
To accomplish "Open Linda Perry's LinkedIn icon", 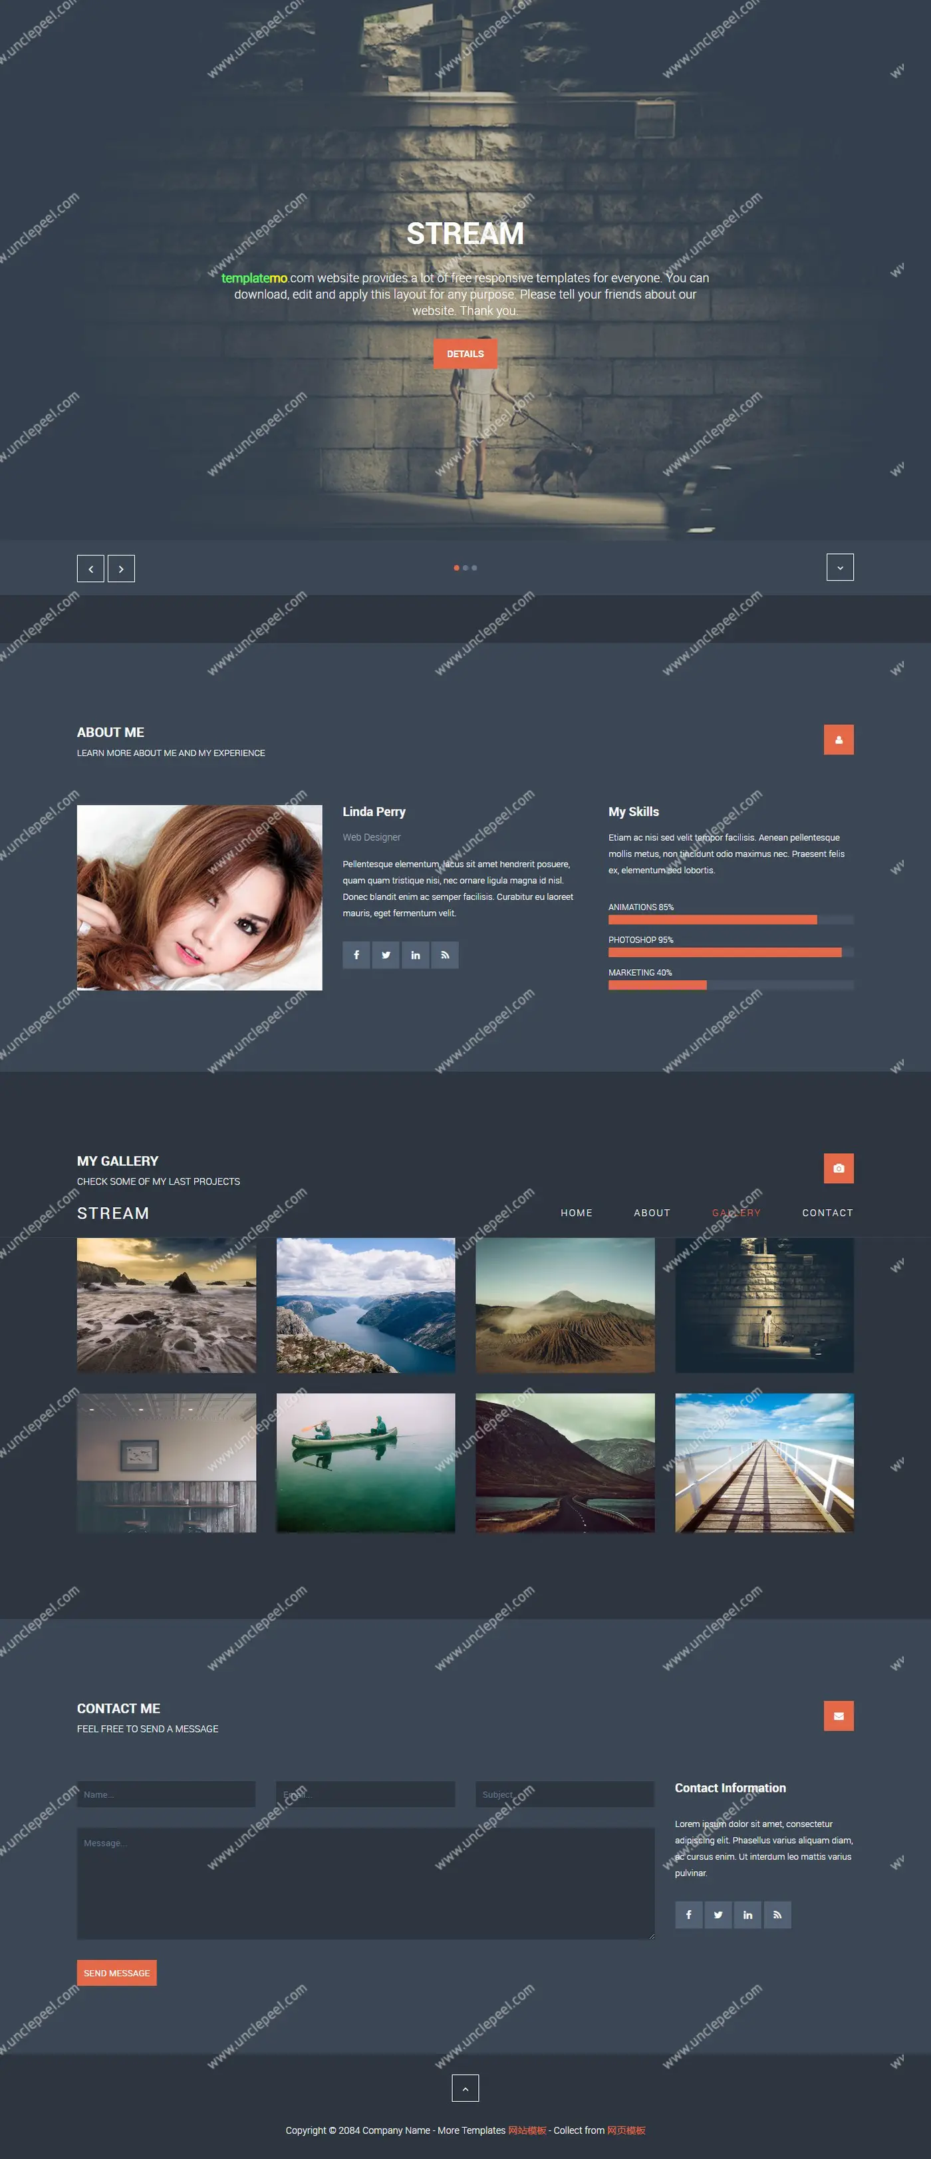I will 416,954.
